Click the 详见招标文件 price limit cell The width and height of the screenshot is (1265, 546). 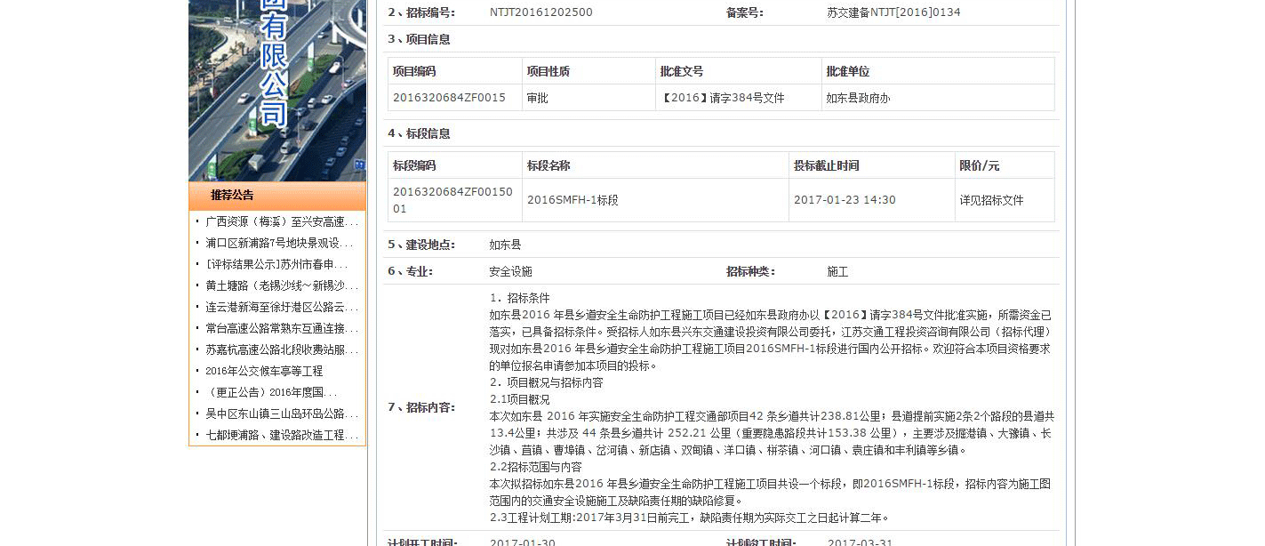pyautogui.click(x=991, y=200)
